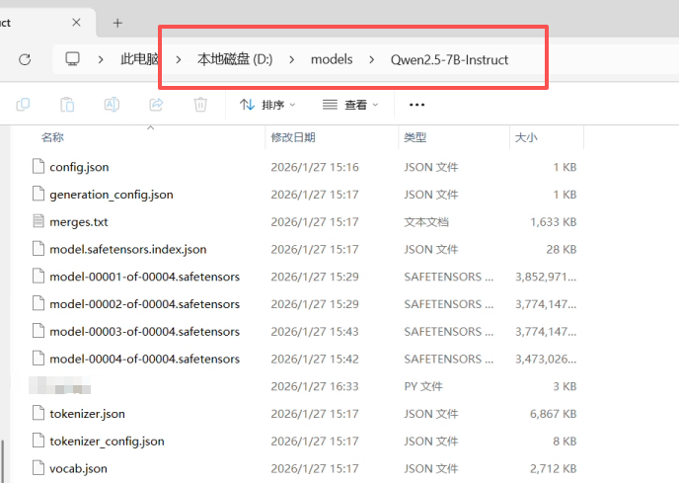Click the 2,712 KB size value
Screen dimensions: 679x483
coord(554,469)
